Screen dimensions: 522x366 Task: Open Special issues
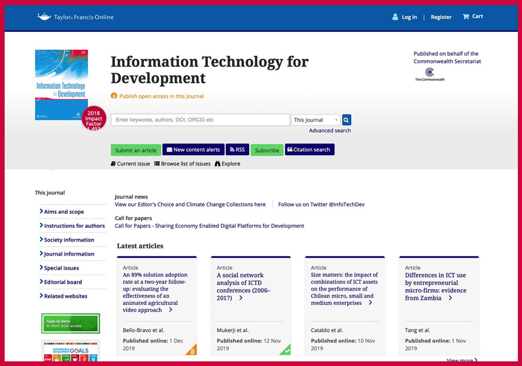[61, 268]
